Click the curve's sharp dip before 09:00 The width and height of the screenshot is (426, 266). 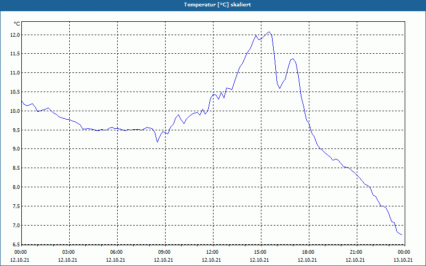point(157,142)
